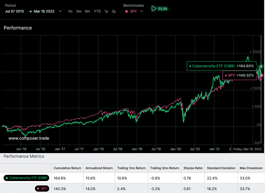Click the Performance section heading
The width and height of the screenshot is (265, 193).
pos(18,28)
